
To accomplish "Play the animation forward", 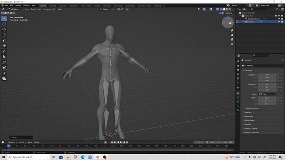I will 121,142.
